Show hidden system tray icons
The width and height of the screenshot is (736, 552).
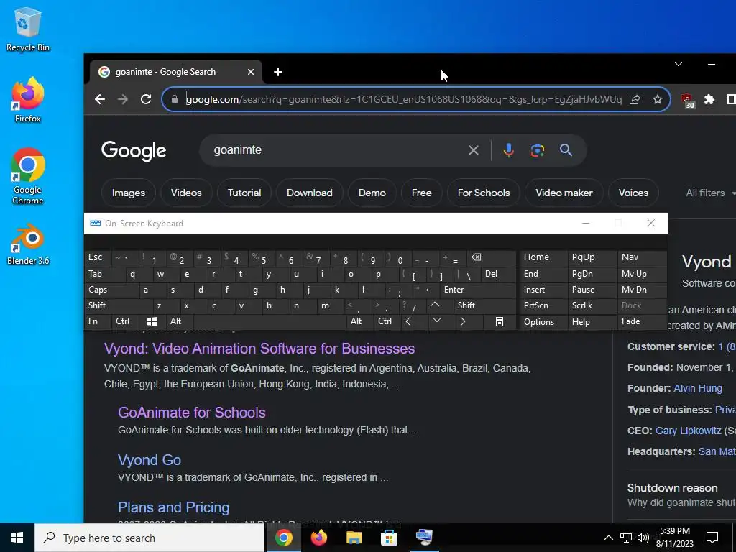608,538
